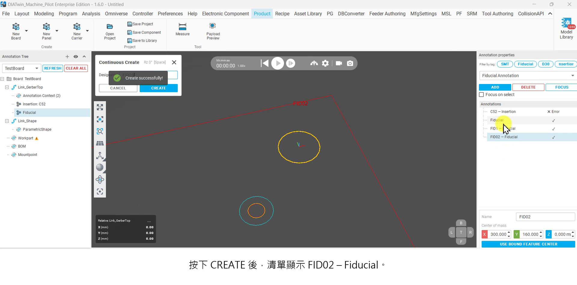577x285 pixels.
Task: Open the Analysis menu
Action: pos(91,14)
